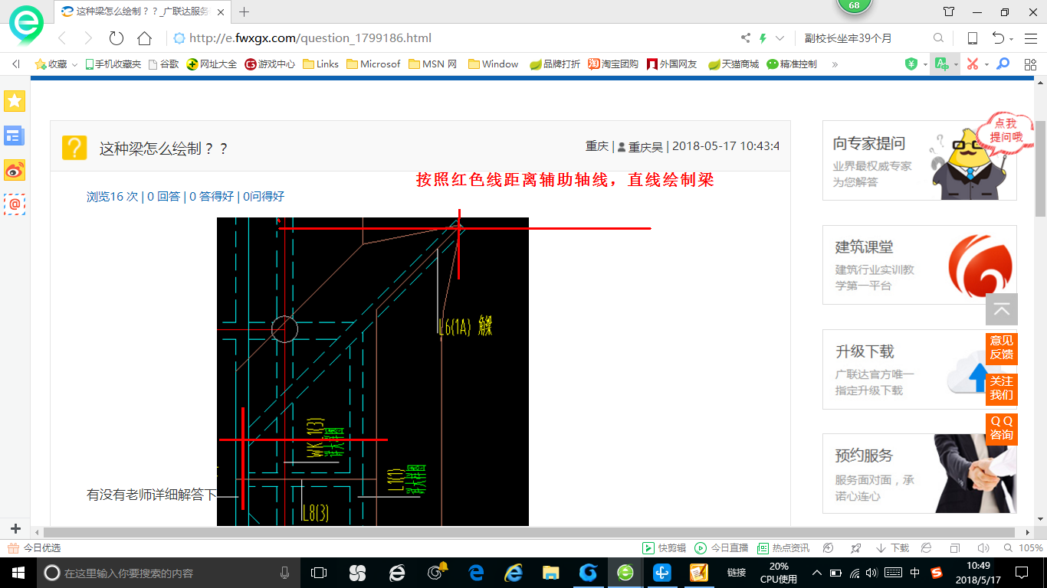Open the MSN 网 bookmark folder
The height and width of the screenshot is (588, 1047).
click(x=433, y=64)
